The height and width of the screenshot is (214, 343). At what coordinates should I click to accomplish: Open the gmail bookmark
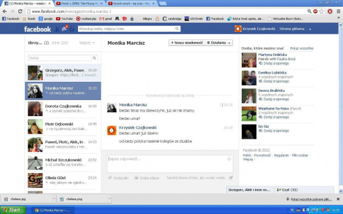click(x=106, y=19)
